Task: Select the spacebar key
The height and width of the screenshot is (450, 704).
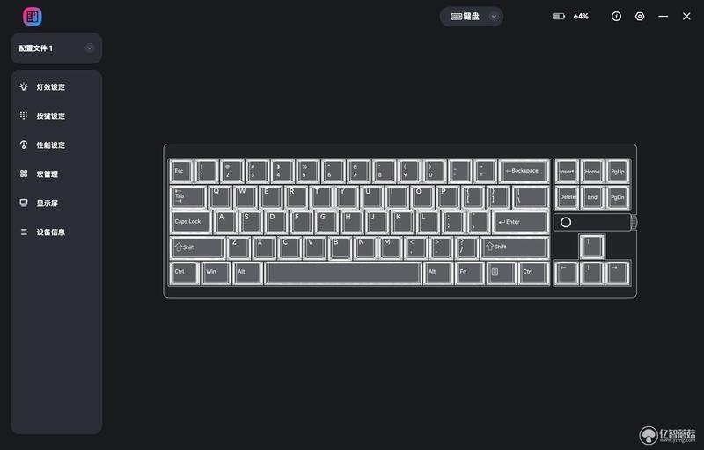Action: click(343, 273)
